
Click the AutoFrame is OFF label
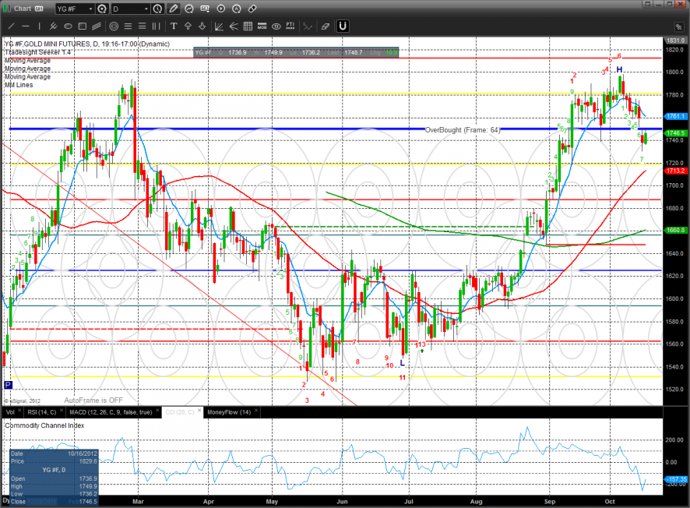point(96,400)
